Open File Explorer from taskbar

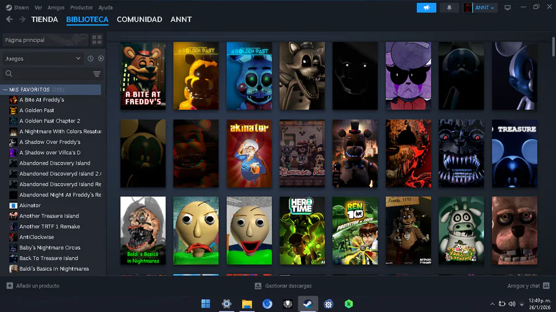click(246, 304)
